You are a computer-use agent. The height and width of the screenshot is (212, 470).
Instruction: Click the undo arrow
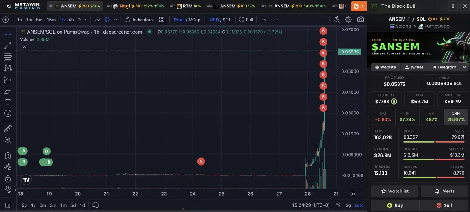click(x=264, y=20)
